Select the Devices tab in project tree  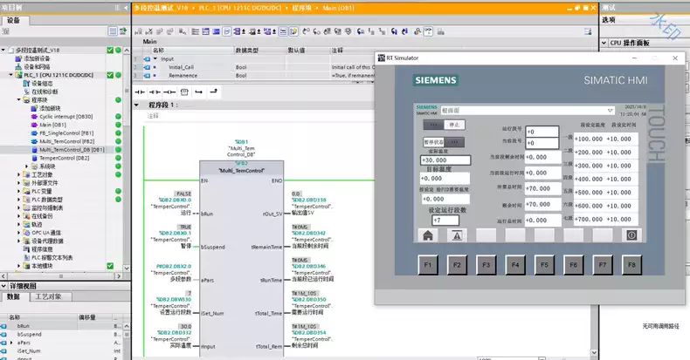point(14,21)
